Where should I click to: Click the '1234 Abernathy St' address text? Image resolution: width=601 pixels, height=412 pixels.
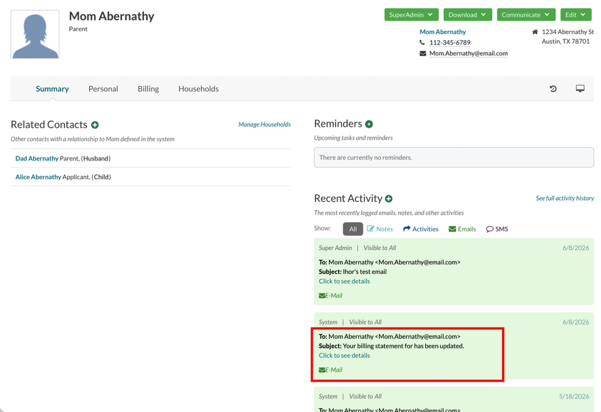coord(568,32)
